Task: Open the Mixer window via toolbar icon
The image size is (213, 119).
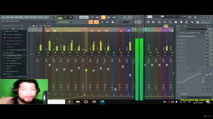Action: click(165, 22)
